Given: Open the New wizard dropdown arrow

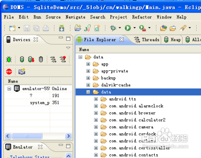Looking at the screenshot, I should (19, 28).
